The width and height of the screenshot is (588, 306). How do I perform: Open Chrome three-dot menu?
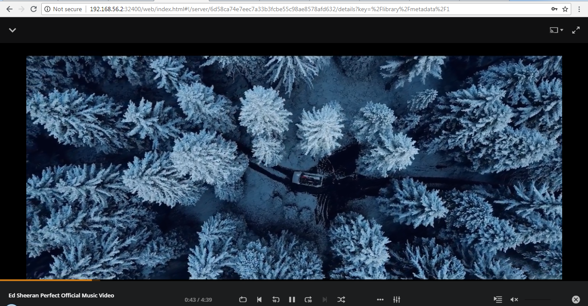579,9
